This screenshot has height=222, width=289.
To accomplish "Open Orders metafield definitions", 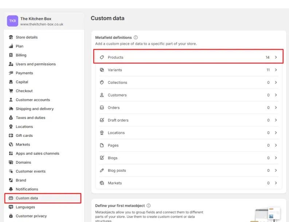I will tap(189, 107).
